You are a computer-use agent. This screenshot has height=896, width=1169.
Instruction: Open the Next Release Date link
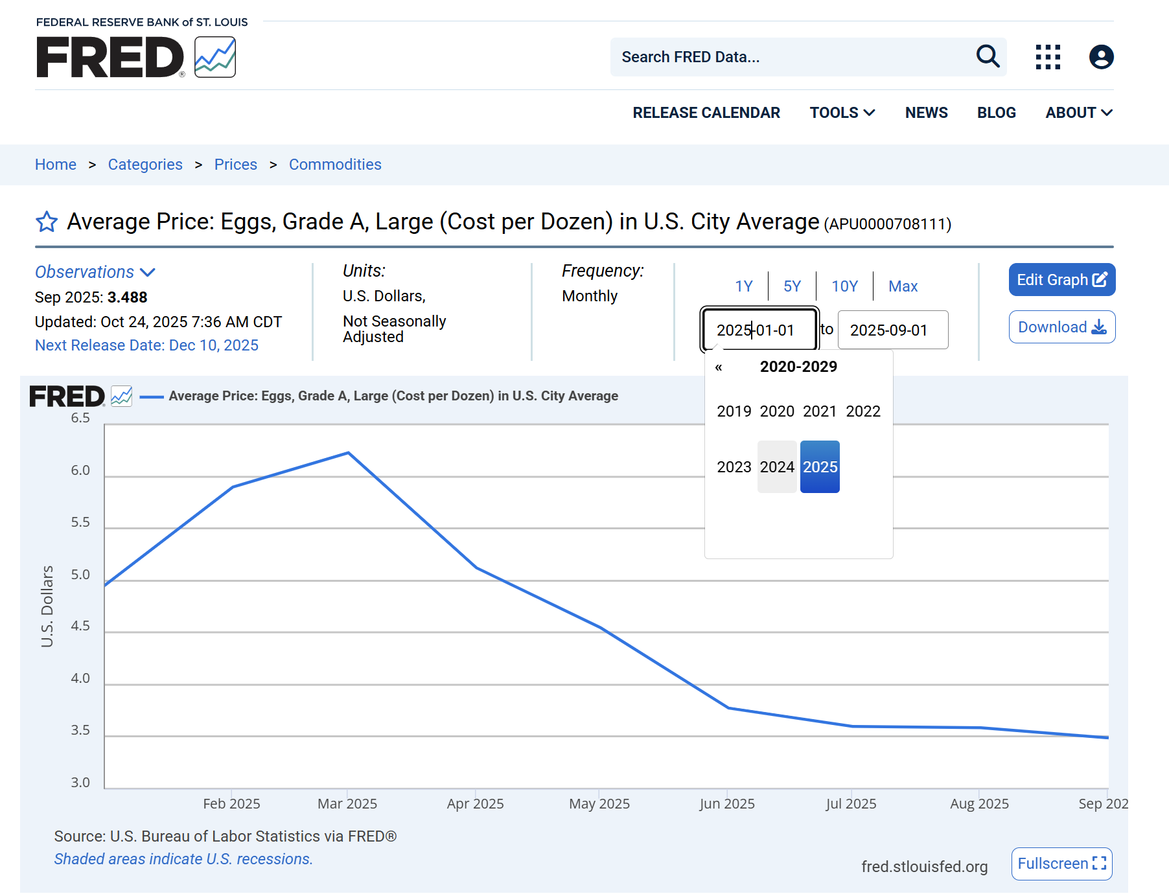click(146, 345)
